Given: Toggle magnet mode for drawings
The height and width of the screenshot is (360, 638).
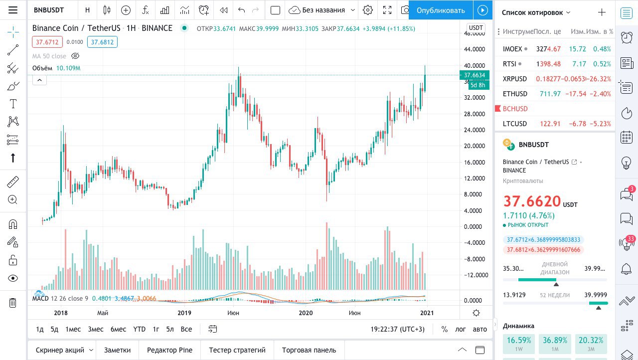Looking at the screenshot, I should pos(13,224).
